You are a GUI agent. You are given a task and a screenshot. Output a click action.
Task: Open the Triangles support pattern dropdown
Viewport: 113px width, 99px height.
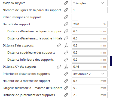point(90,3)
